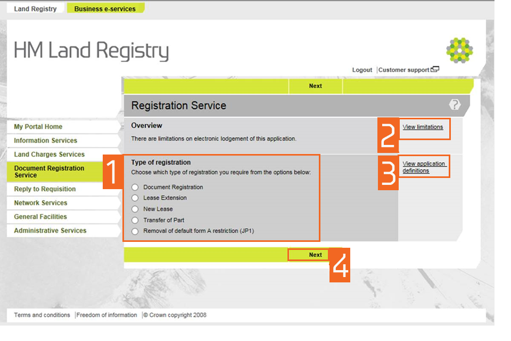Navigate to Reply to Requisition
This screenshot has width=511, height=341.
tap(45, 189)
